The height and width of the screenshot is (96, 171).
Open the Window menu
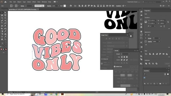click(x=44, y=2)
